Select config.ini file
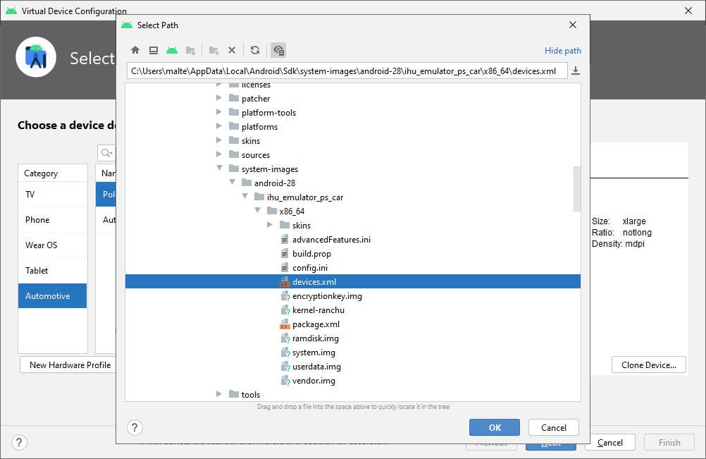Viewport: 706px width, 459px height. [x=310, y=267]
